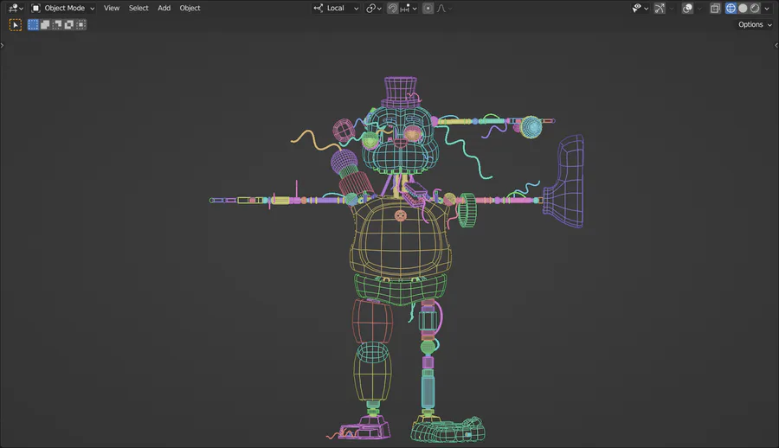Open the View menu
The height and width of the screenshot is (448, 779).
point(112,8)
